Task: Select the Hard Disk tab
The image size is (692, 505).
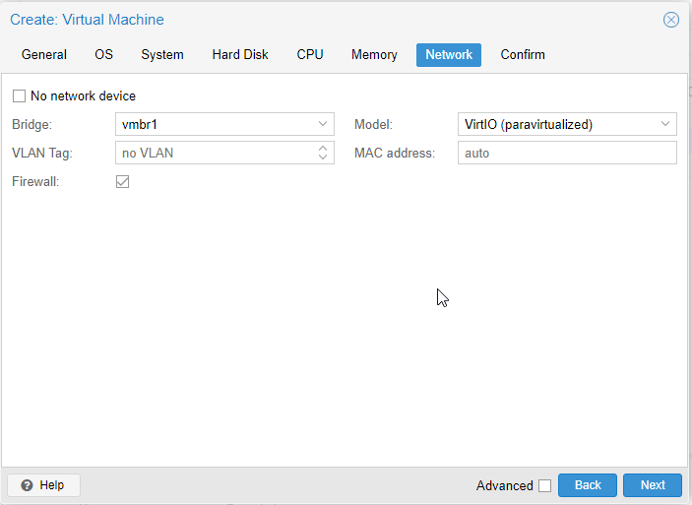Action: click(x=240, y=55)
